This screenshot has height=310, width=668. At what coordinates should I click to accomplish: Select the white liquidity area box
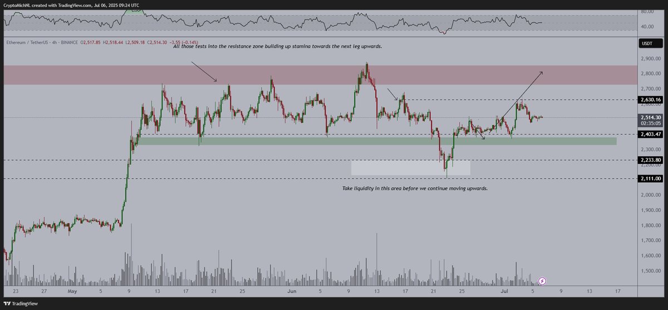click(411, 168)
